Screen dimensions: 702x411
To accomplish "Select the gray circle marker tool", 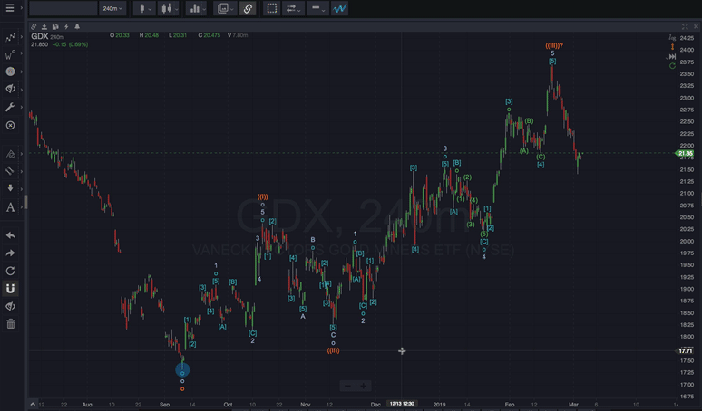I will point(10,72).
